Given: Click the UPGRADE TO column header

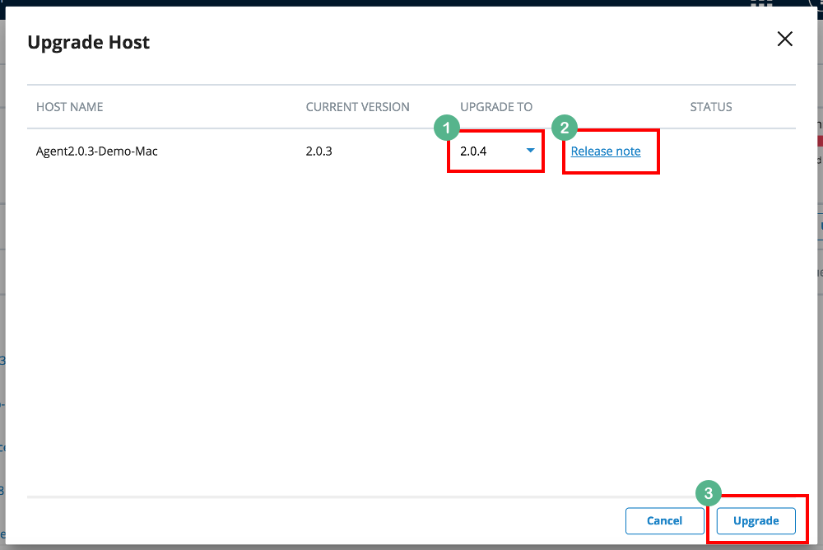Looking at the screenshot, I should pos(496,107).
